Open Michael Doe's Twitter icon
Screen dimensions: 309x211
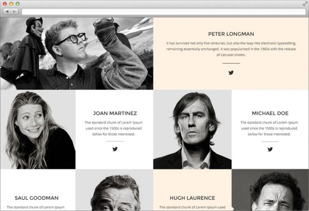270,149
